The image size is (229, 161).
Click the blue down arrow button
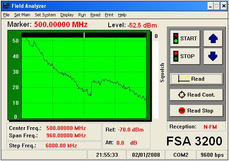[x=213, y=56]
